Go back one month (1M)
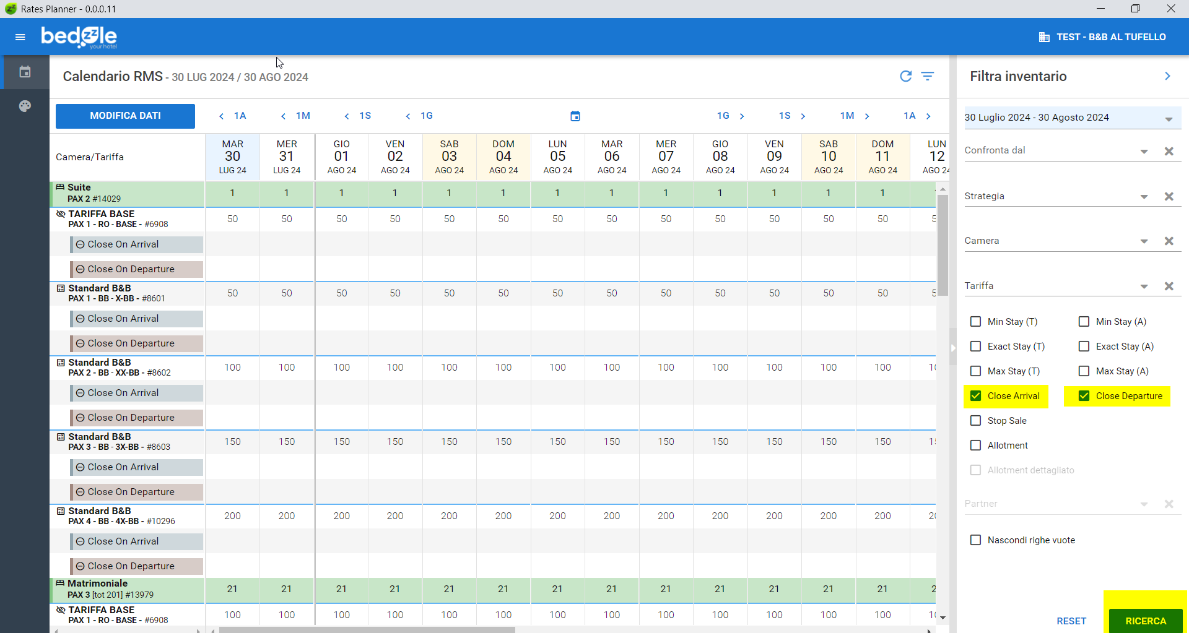This screenshot has height=633, width=1189. point(295,116)
